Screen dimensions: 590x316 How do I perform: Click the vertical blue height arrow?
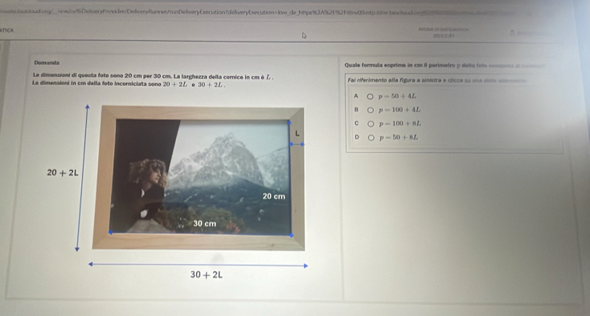coord(82,178)
